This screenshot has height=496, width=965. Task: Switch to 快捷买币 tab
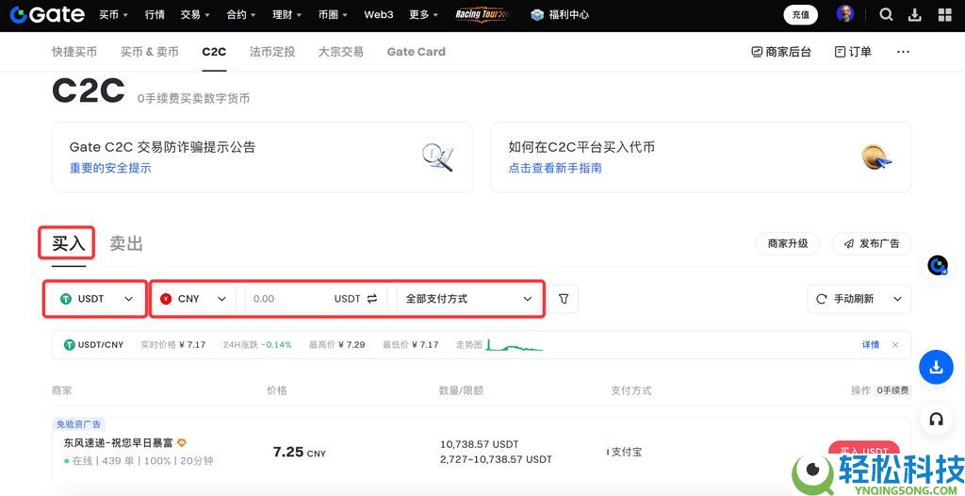click(74, 52)
